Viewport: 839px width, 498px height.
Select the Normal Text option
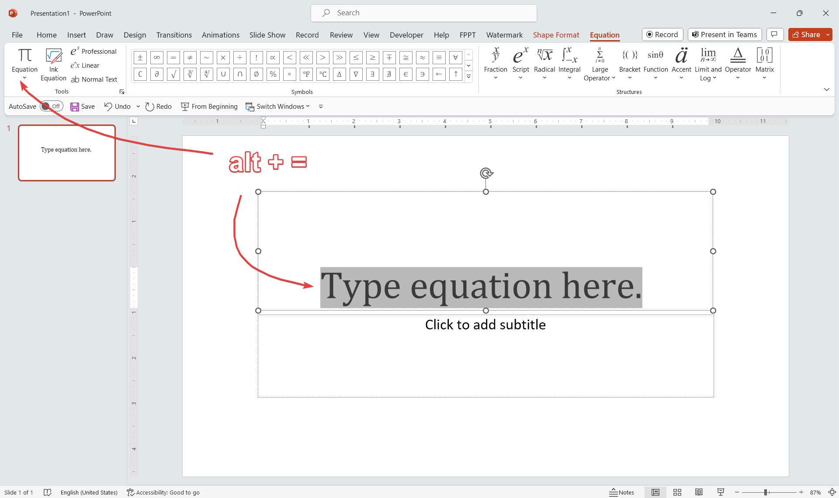tap(94, 79)
